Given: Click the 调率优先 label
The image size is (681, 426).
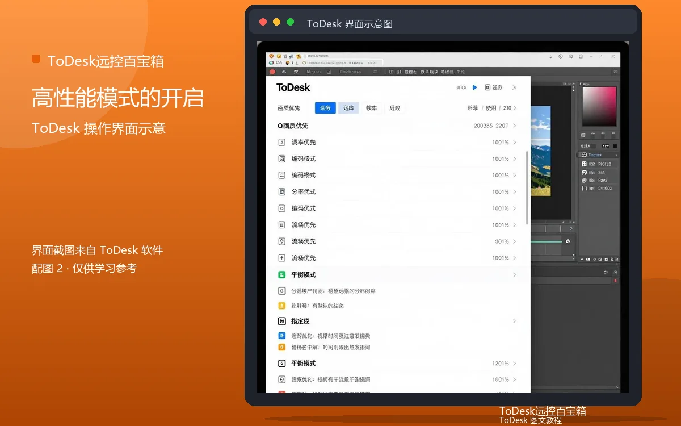Looking at the screenshot, I should tap(304, 142).
